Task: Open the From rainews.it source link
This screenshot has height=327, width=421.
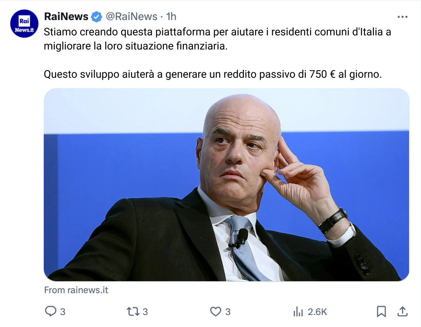Action: [76, 290]
